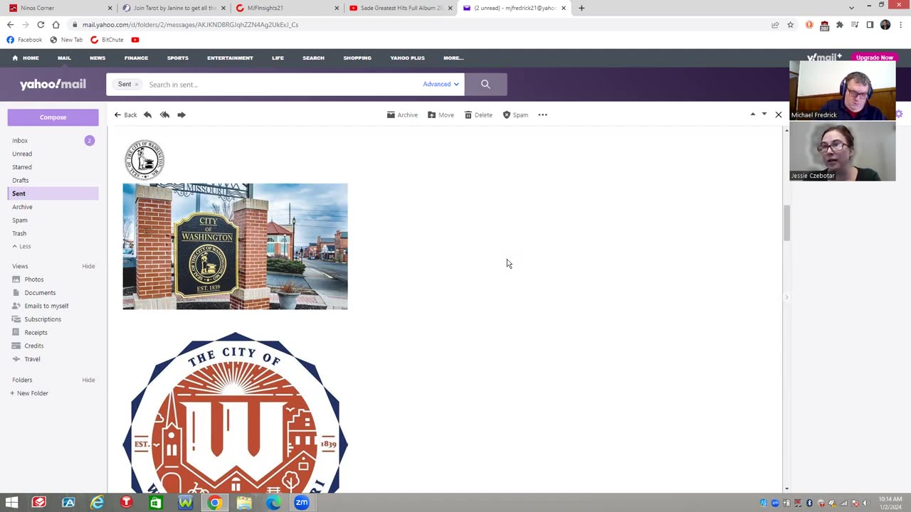Open the three-dot More actions menu
Screen dimensions: 911x512
click(x=543, y=114)
